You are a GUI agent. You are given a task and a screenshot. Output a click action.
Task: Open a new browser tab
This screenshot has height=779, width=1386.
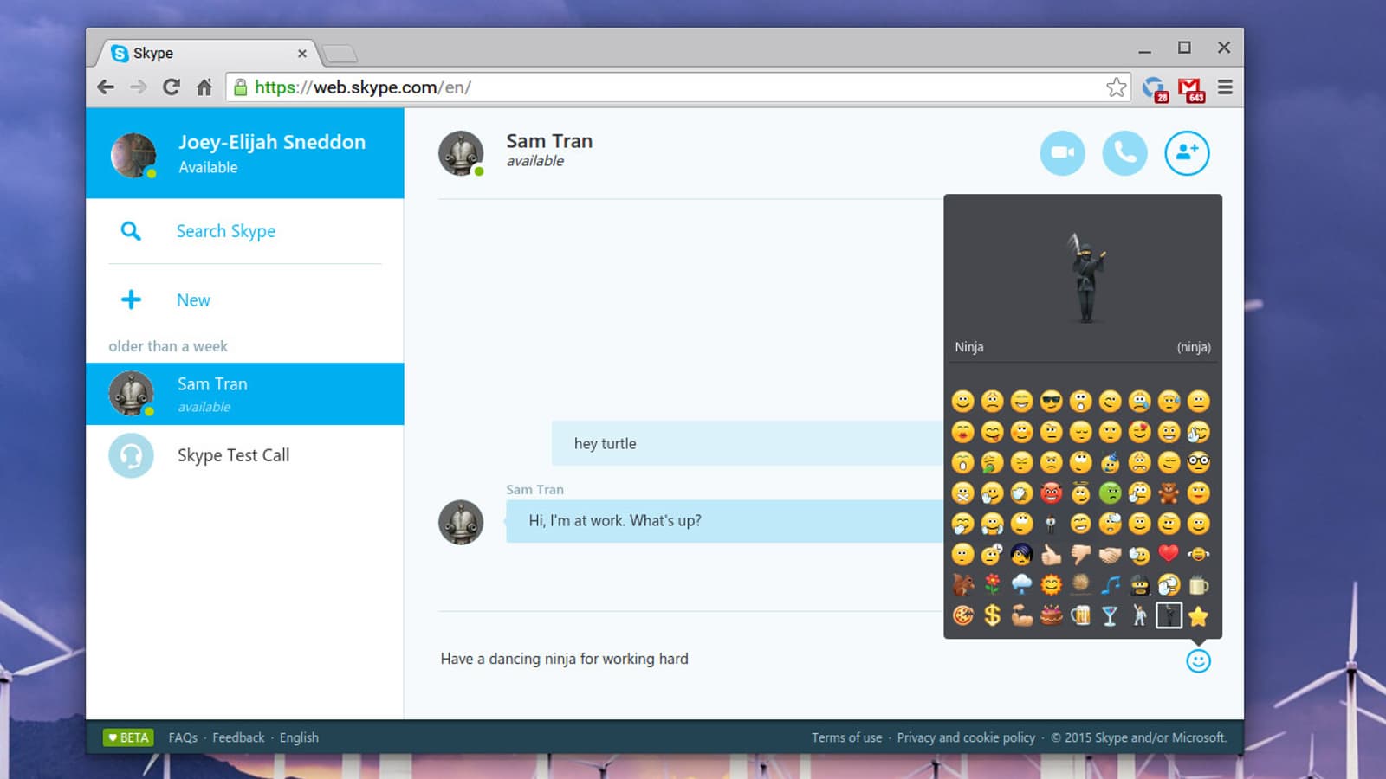340,55
